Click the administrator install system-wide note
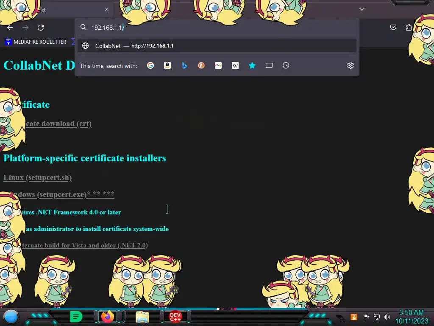 point(97,229)
